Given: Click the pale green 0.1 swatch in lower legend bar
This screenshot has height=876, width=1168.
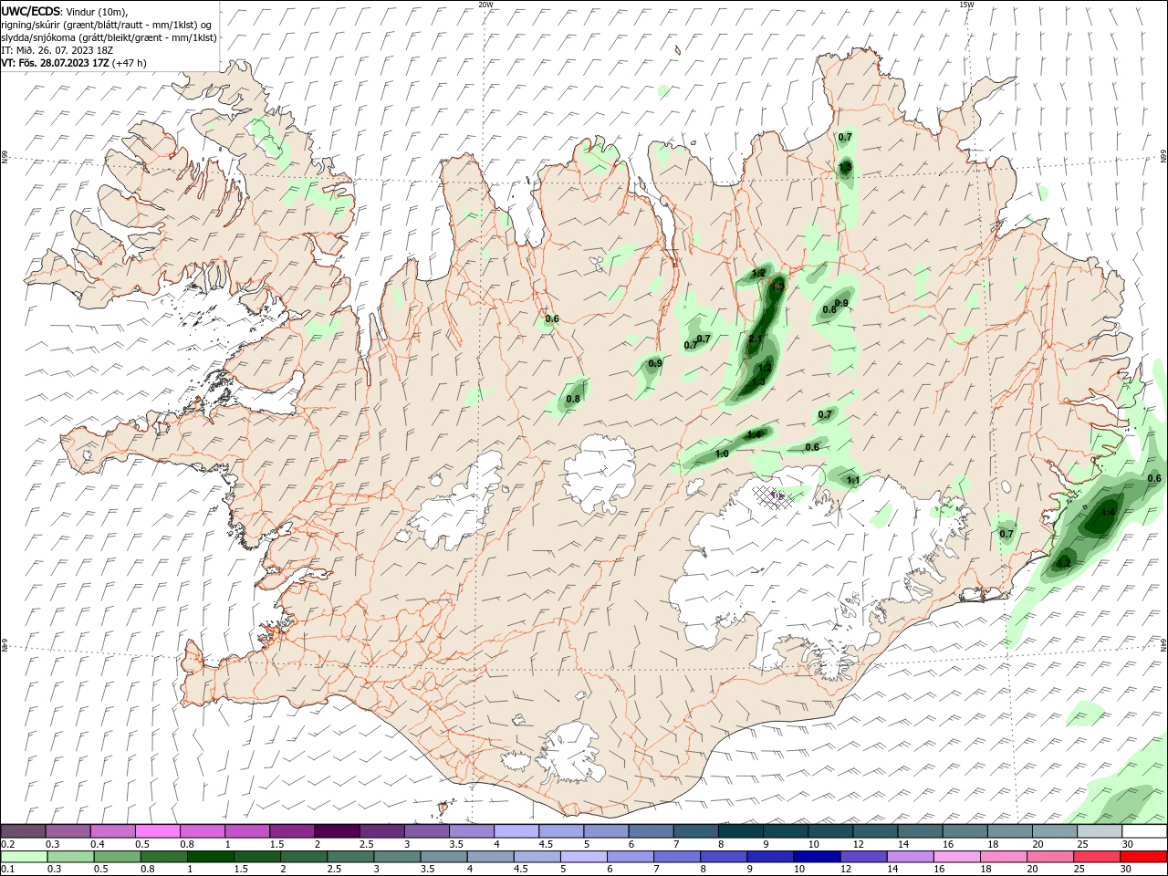Looking at the screenshot, I should 24,857.
